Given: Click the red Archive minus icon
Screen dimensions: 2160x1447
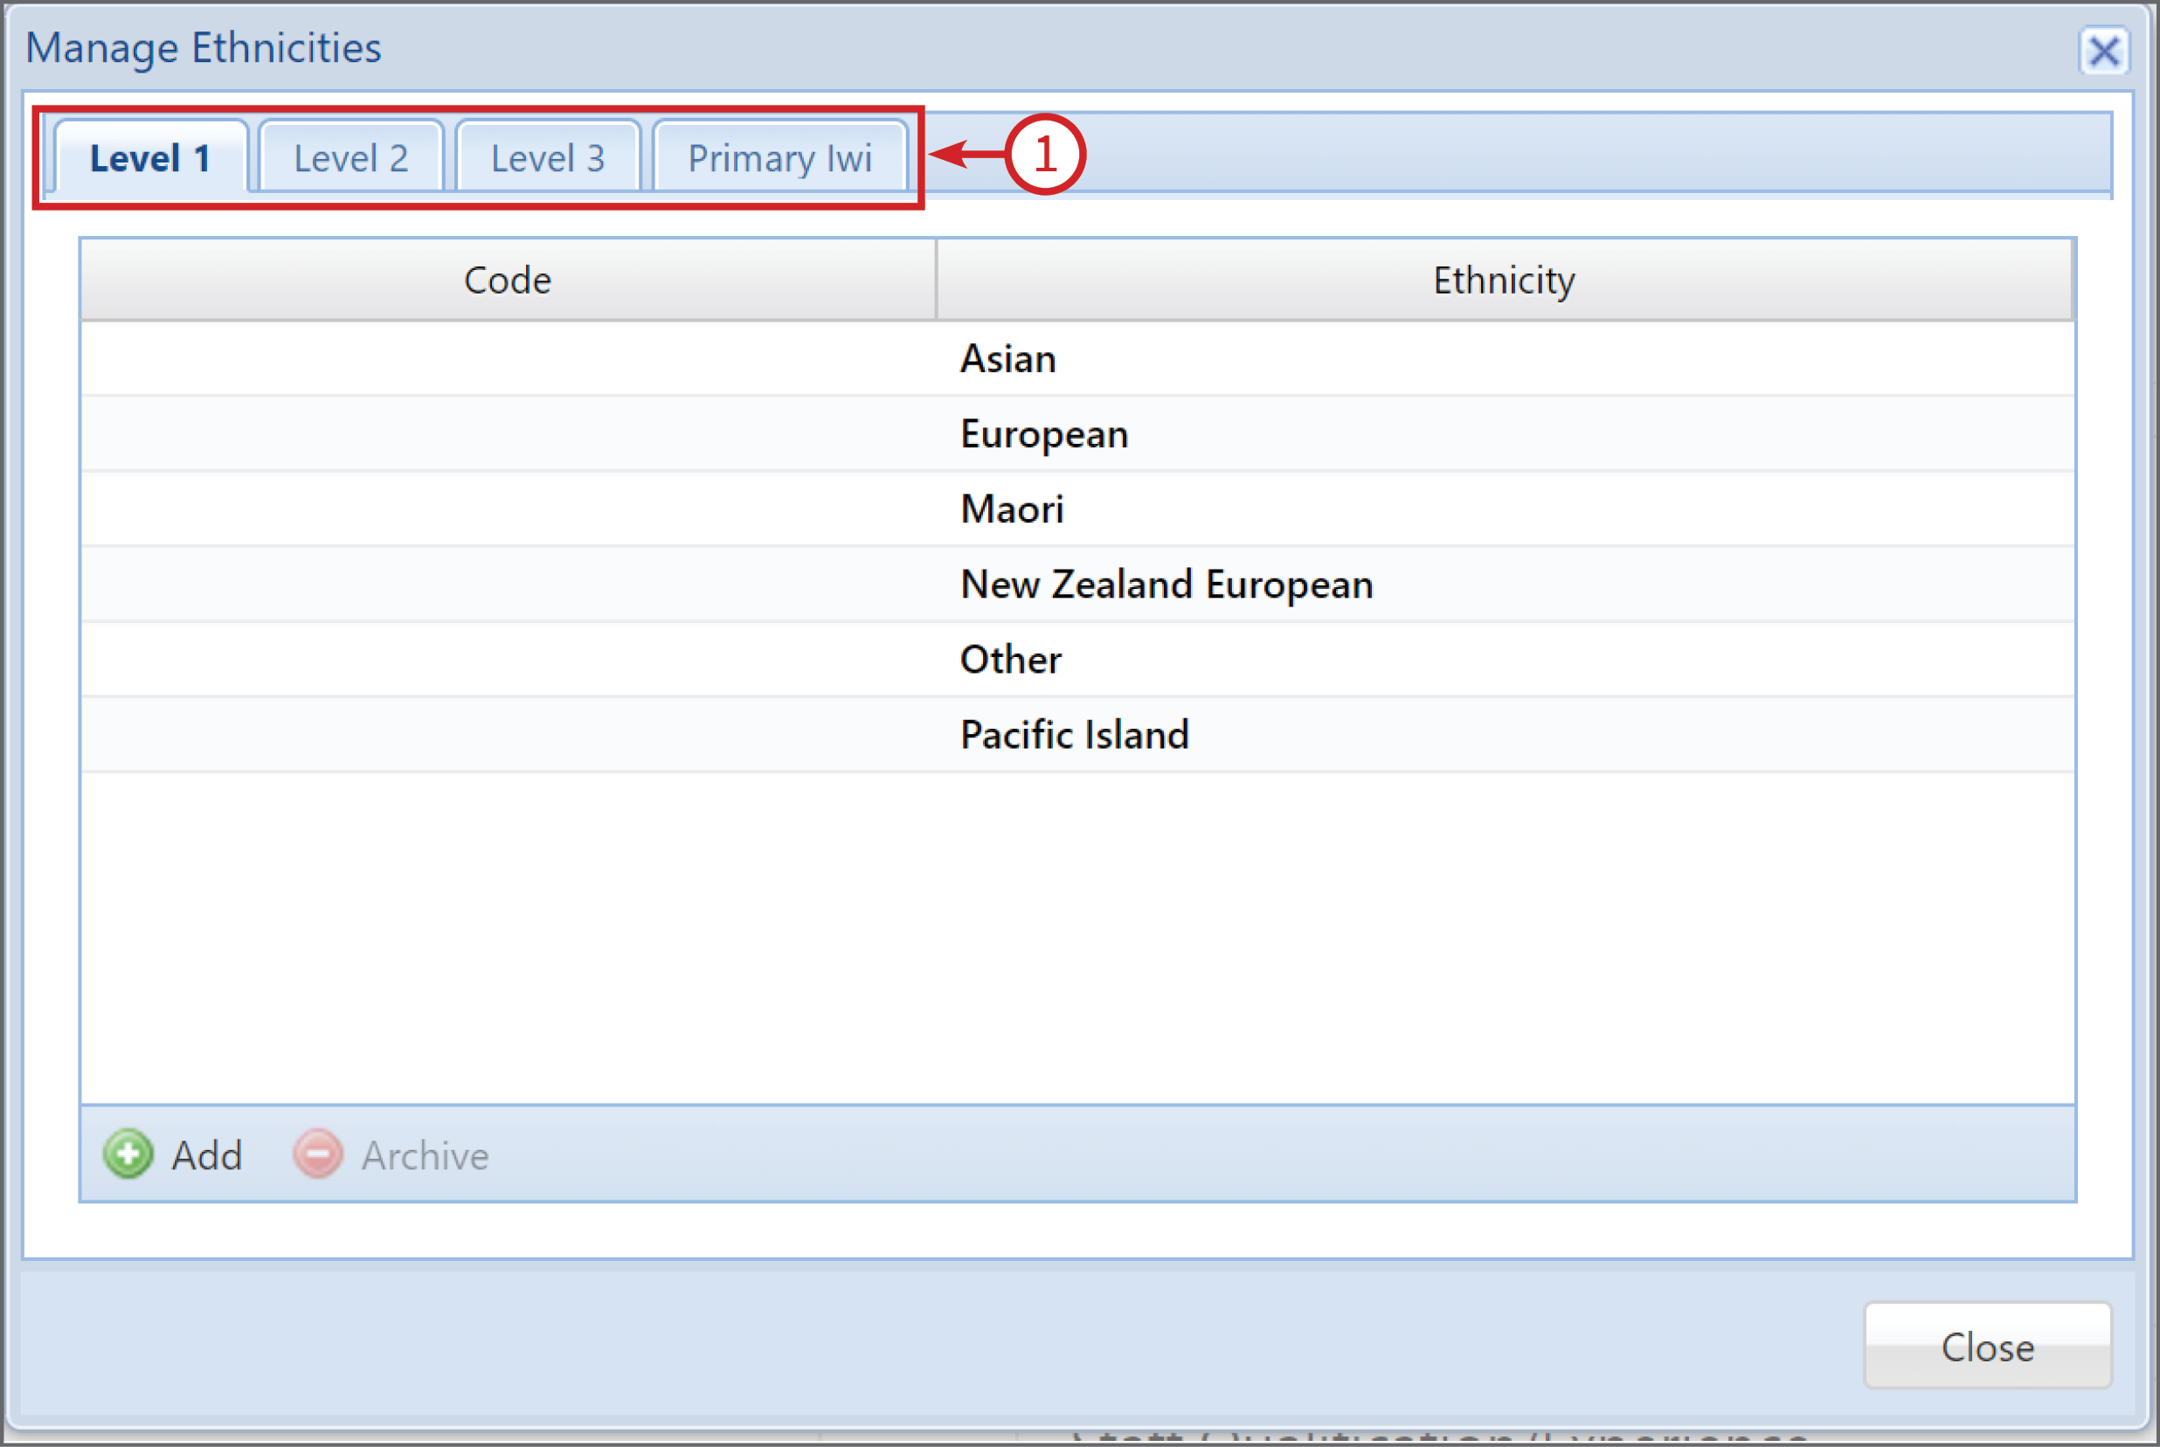Looking at the screenshot, I should pyautogui.click(x=318, y=1154).
